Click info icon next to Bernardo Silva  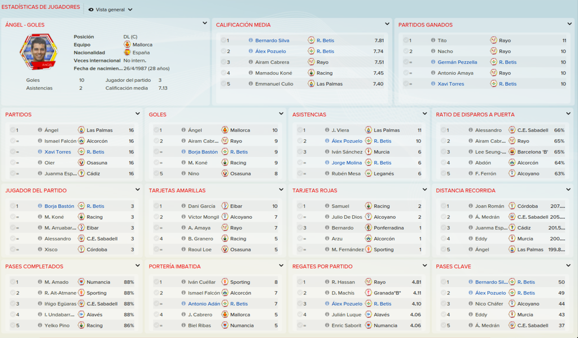coord(251,41)
